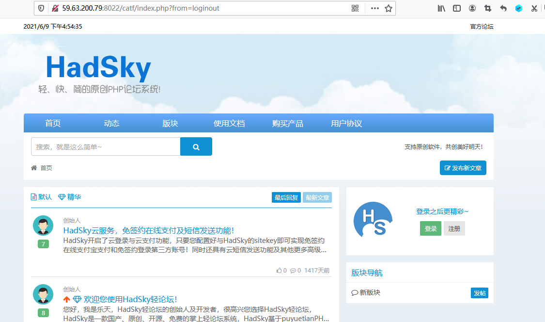
Task: Click the scissors extension icon in the toolbar
Action: (534, 8)
